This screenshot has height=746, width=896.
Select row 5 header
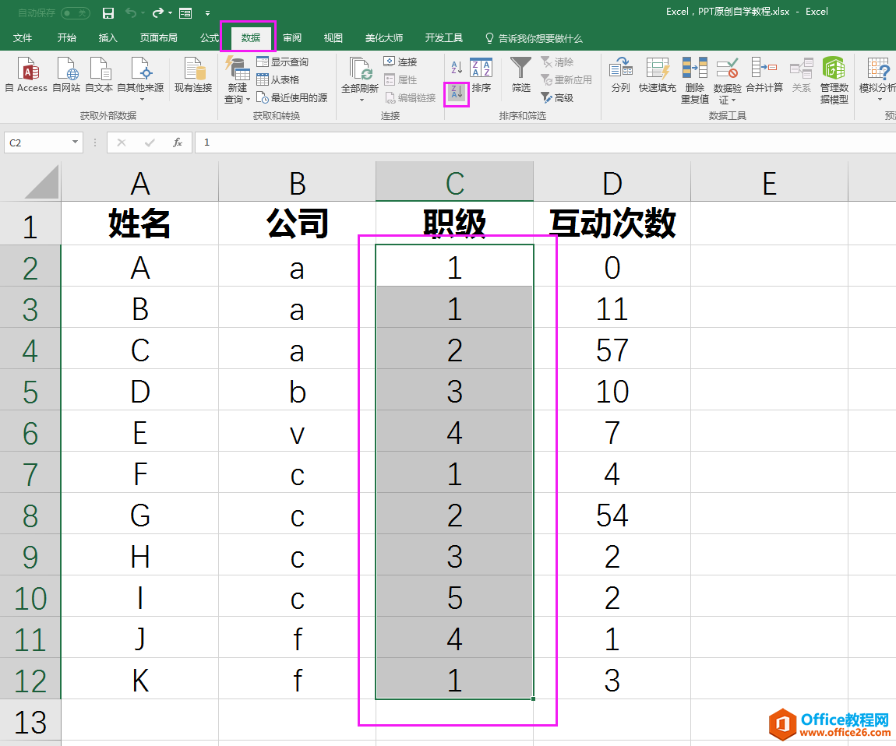(x=30, y=390)
